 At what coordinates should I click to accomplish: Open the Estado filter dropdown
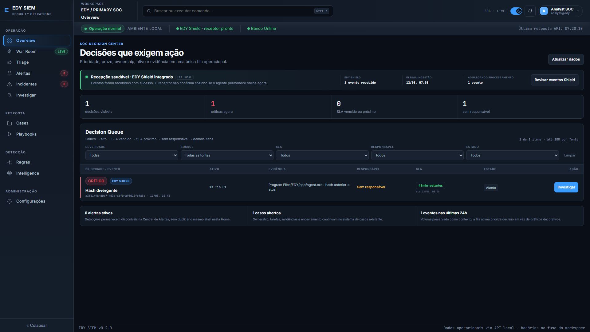pos(513,155)
